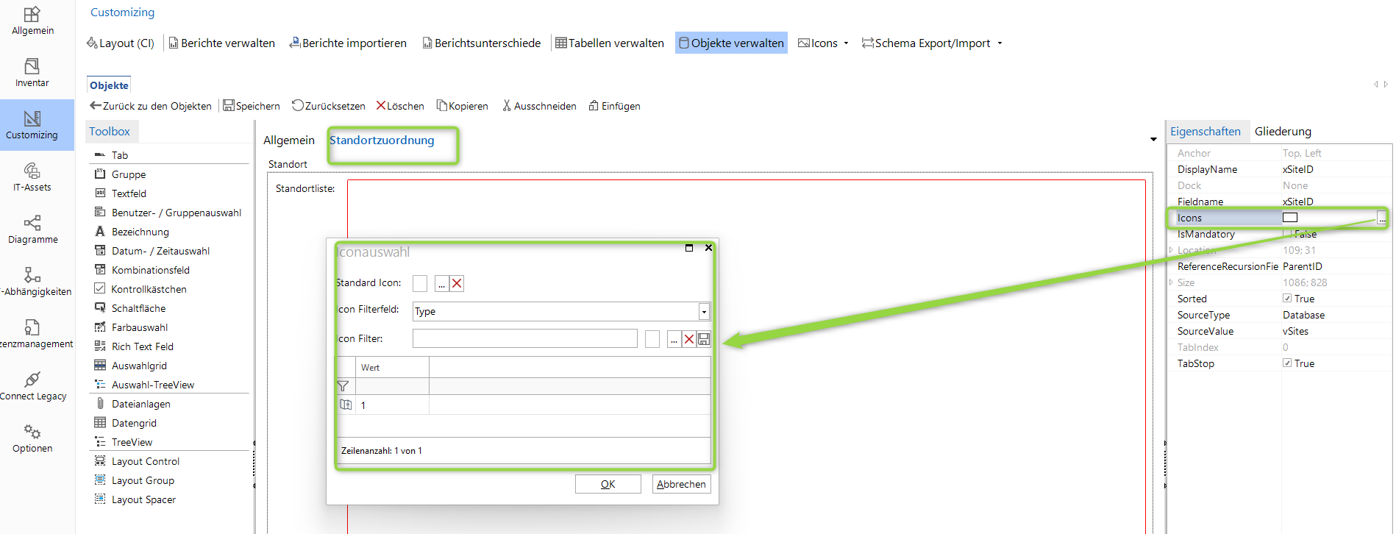The height and width of the screenshot is (534, 1396).
Task: Click the Löschen red X icon
Action: 381,106
